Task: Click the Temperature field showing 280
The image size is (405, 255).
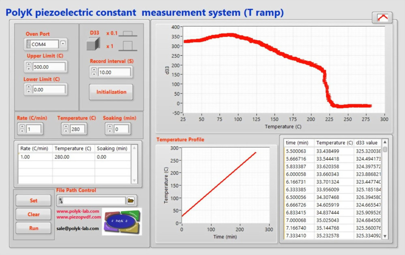Action: [x=77, y=129]
